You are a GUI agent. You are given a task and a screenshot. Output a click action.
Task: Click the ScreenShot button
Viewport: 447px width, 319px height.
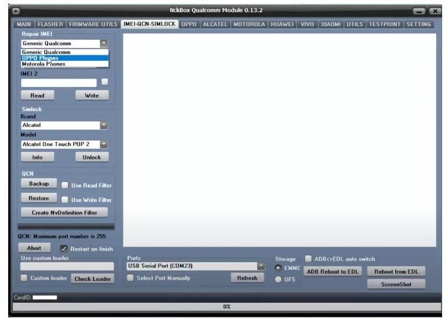click(396, 284)
